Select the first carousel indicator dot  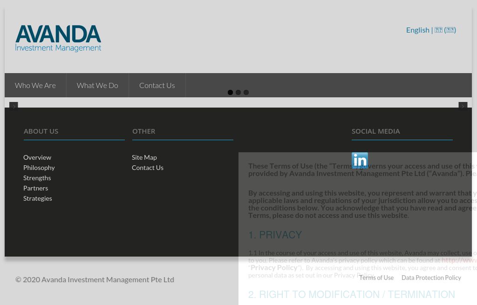(230, 92)
